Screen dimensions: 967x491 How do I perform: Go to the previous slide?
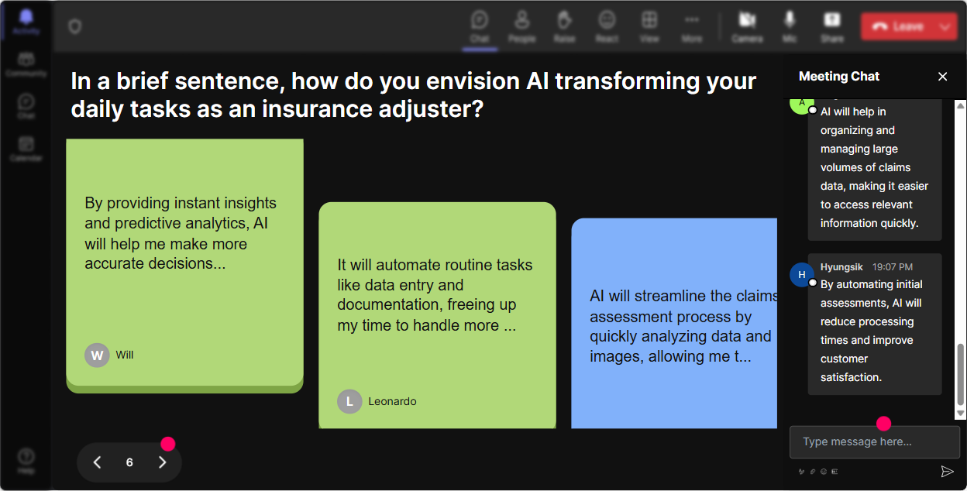[97, 462]
